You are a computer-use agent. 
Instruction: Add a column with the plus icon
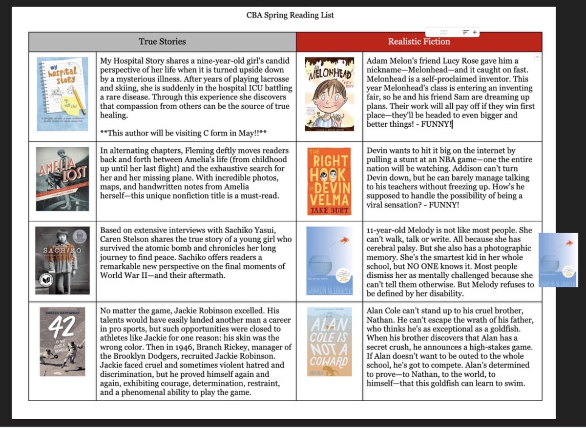[475, 32]
